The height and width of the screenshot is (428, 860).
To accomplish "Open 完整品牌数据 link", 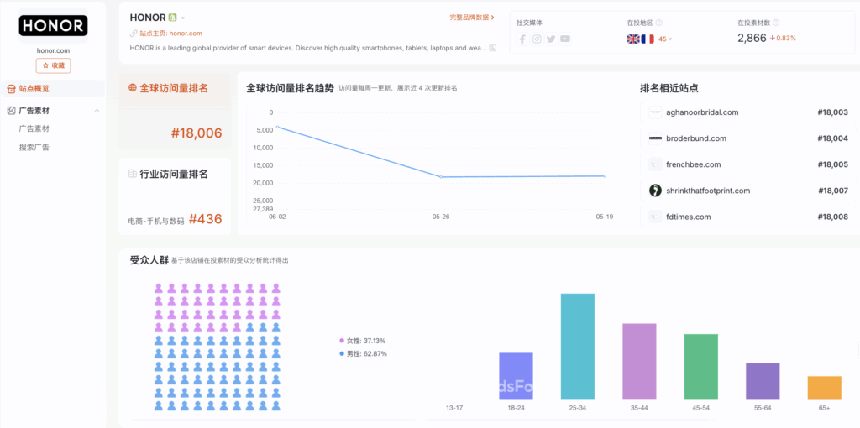I will coord(472,18).
